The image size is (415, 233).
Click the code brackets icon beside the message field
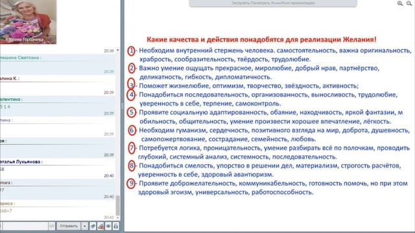pos(52,226)
